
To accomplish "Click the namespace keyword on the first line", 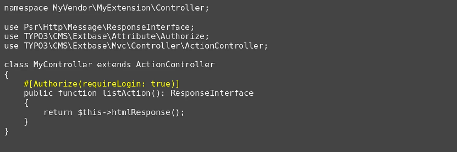I will click(26, 8).
